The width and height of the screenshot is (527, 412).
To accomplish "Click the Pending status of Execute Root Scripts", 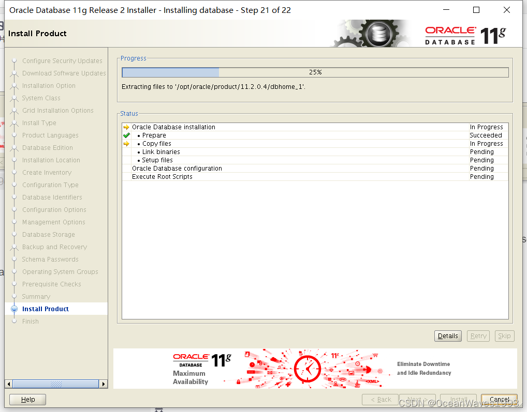I will pyautogui.click(x=481, y=176).
